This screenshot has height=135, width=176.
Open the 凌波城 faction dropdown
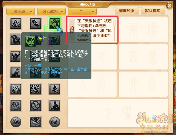[x=21, y=12]
